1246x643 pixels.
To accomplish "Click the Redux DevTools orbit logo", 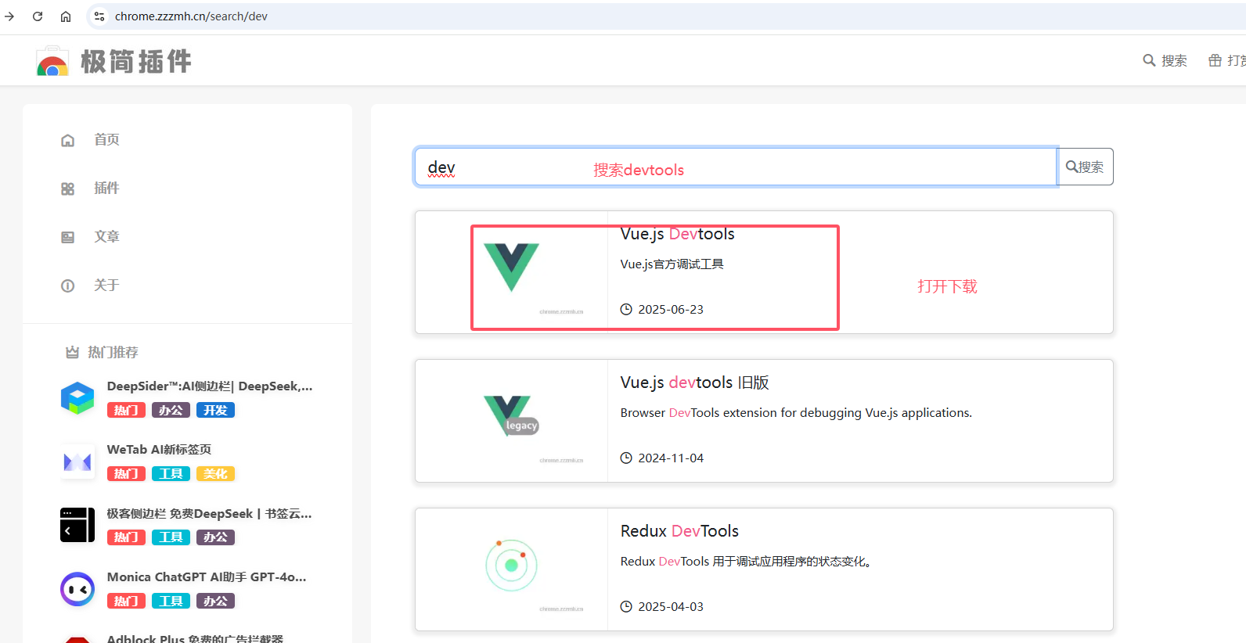I will pos(511,565).
